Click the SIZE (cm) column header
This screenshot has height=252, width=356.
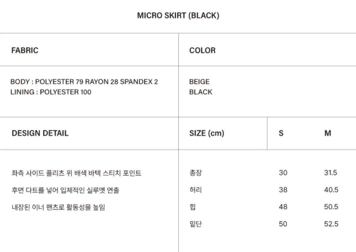click(207, 133)
